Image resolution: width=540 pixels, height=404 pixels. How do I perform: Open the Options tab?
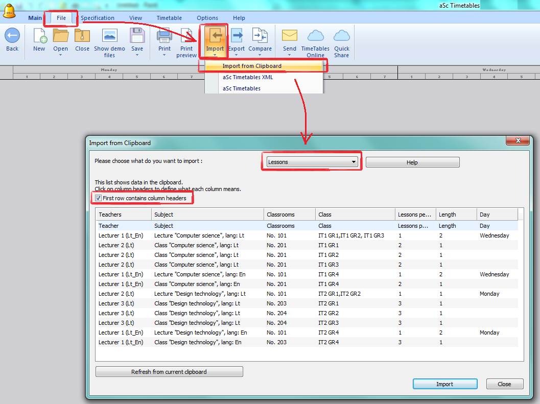click(x=207, y=18)
